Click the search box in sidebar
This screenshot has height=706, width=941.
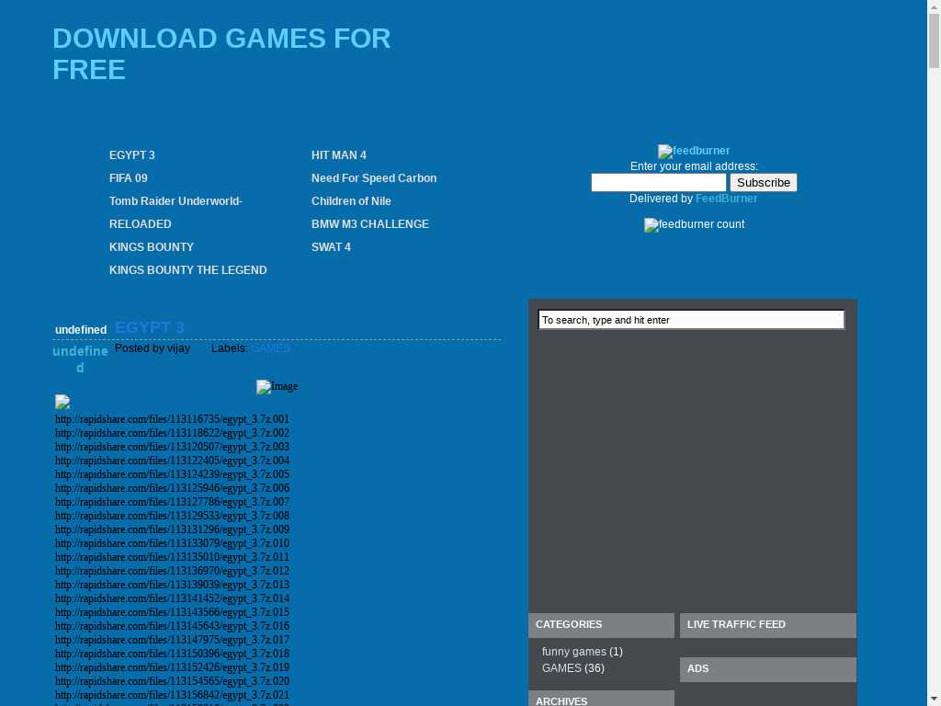click(x=690, y=320)
